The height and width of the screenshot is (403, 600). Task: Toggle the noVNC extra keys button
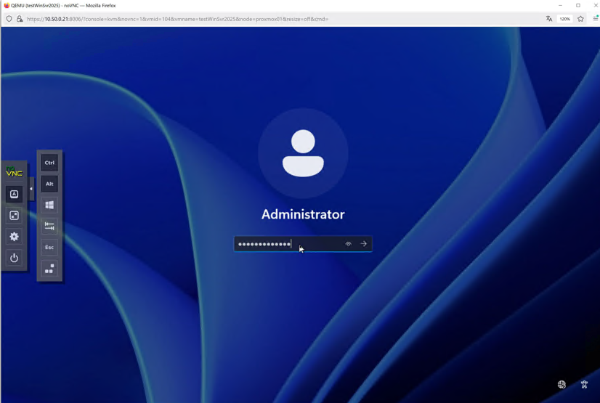pos(14,194)
